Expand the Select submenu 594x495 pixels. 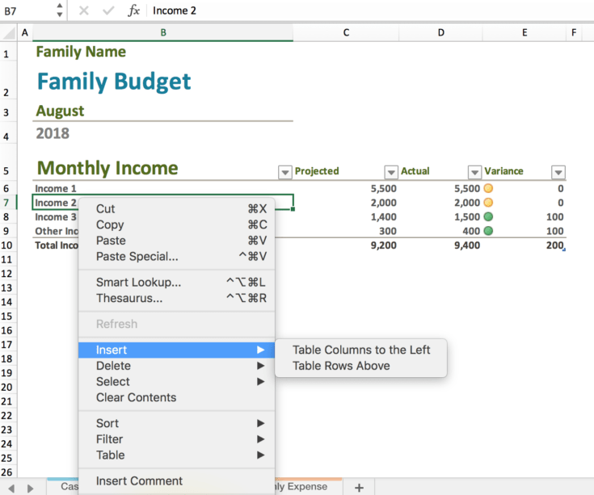click(176, 381)
